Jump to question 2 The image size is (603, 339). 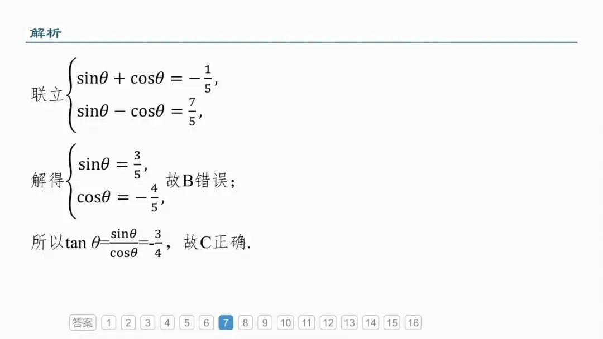(128, 322)
